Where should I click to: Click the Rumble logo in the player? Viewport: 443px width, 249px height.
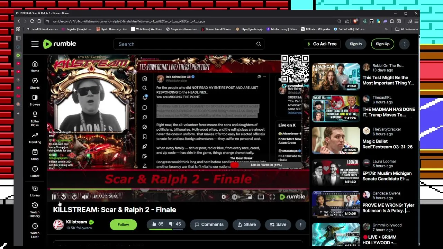(292, 197)
